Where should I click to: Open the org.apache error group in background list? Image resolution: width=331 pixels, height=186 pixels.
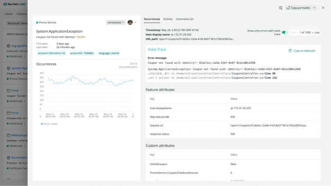[x=19, y=46]
